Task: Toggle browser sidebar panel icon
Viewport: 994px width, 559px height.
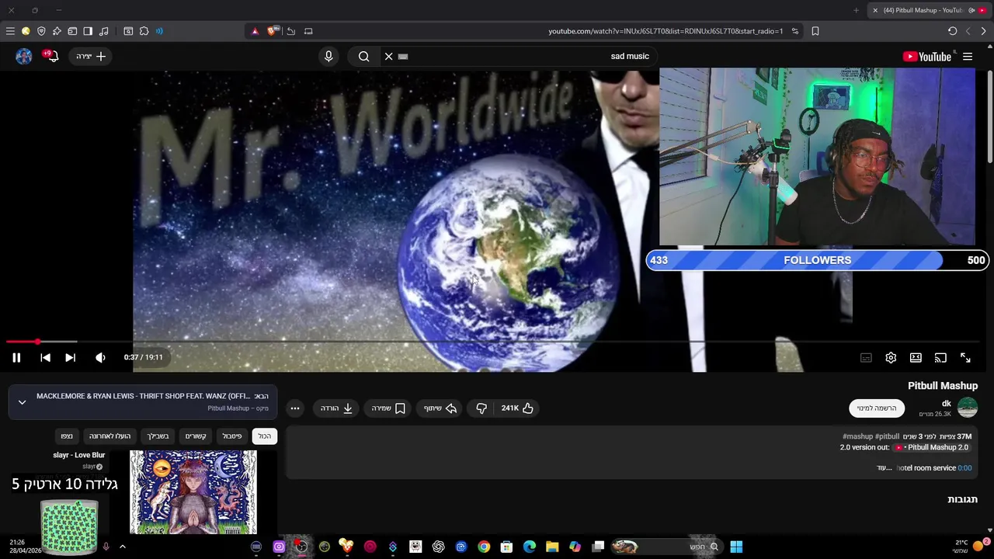Action: 88,31
